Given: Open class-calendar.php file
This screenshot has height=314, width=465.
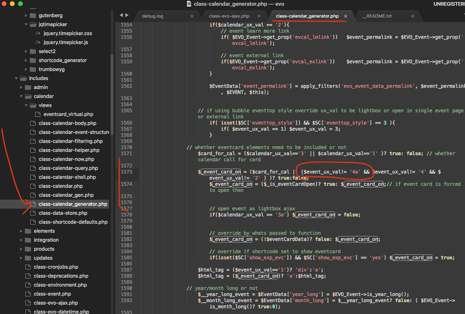Looking at the screenshot, I should [x=60, y=186].
